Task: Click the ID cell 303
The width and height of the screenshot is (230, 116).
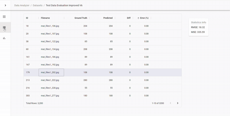Action: pyautogui.click(x=31, y=96)
